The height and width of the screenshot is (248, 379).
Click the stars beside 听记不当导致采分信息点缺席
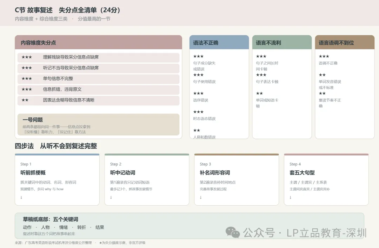pyautogui.click(x=27, y=68)
